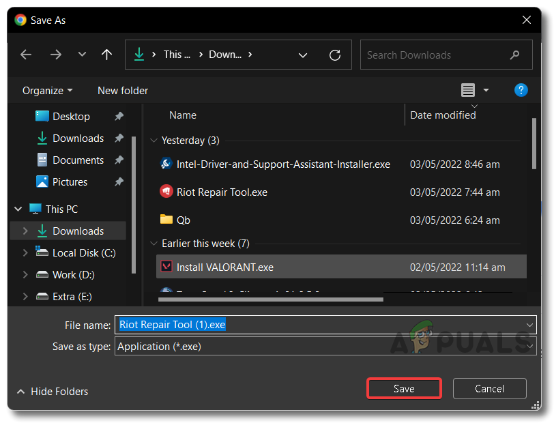Collapse Earlier this week (7) group
The height and width of the screenshot is (423, 554).
point(154,244)
